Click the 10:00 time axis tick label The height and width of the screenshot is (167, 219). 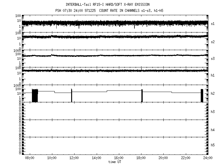52,158
